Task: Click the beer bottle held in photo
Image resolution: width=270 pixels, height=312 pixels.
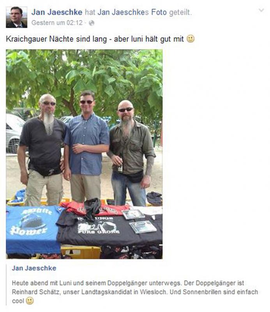Action: [x=120, y=165]
